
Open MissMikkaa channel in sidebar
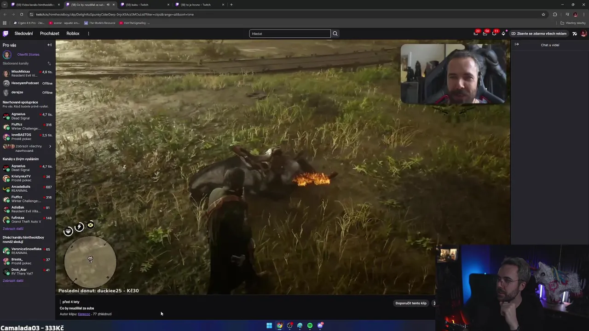28,74
